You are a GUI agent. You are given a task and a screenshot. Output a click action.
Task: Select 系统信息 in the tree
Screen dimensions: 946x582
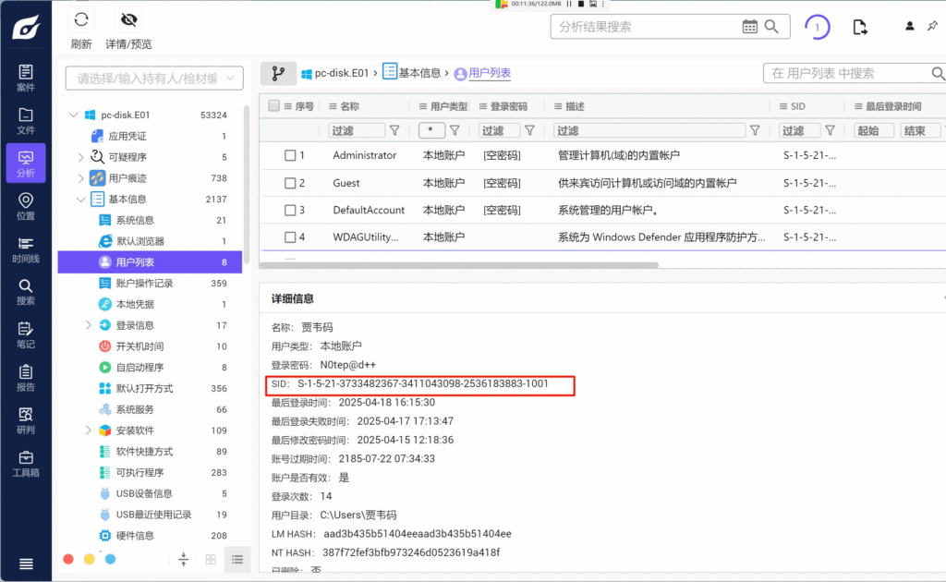click(150, 220)
